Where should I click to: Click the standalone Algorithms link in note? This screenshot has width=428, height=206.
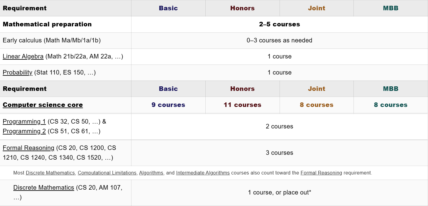pos(151,173)
